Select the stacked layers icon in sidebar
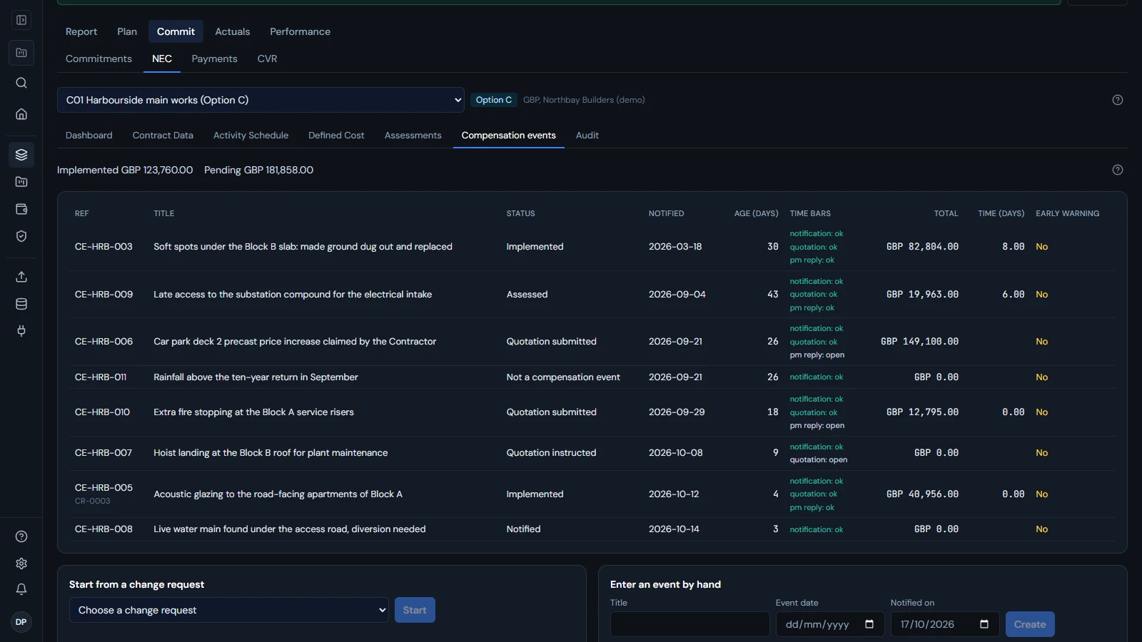This screenshot has height=642, width=1142. 21,155
